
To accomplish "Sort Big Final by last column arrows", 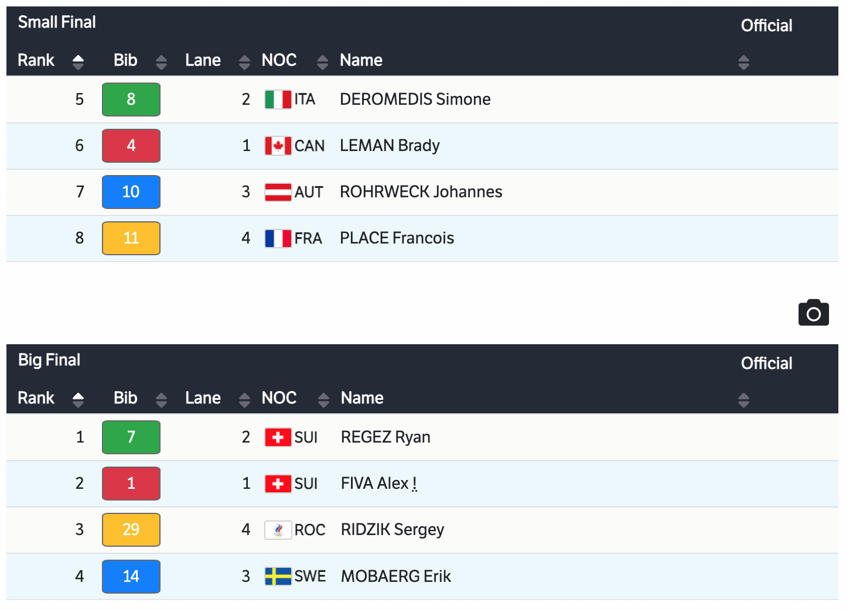I will [x=743, y=400].
